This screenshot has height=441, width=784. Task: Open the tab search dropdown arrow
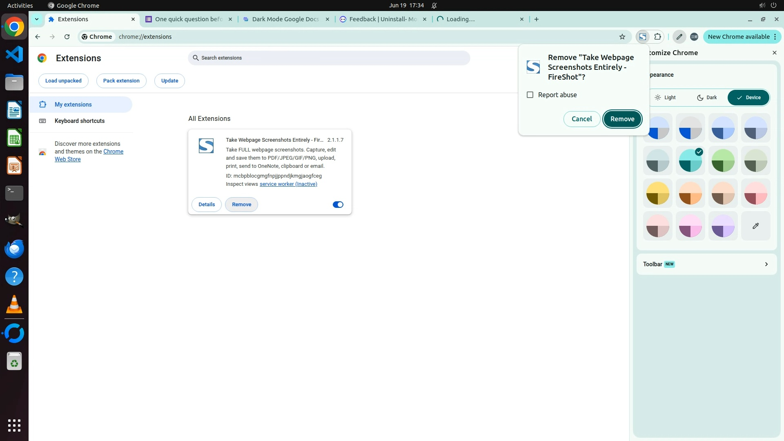point(37,19)
